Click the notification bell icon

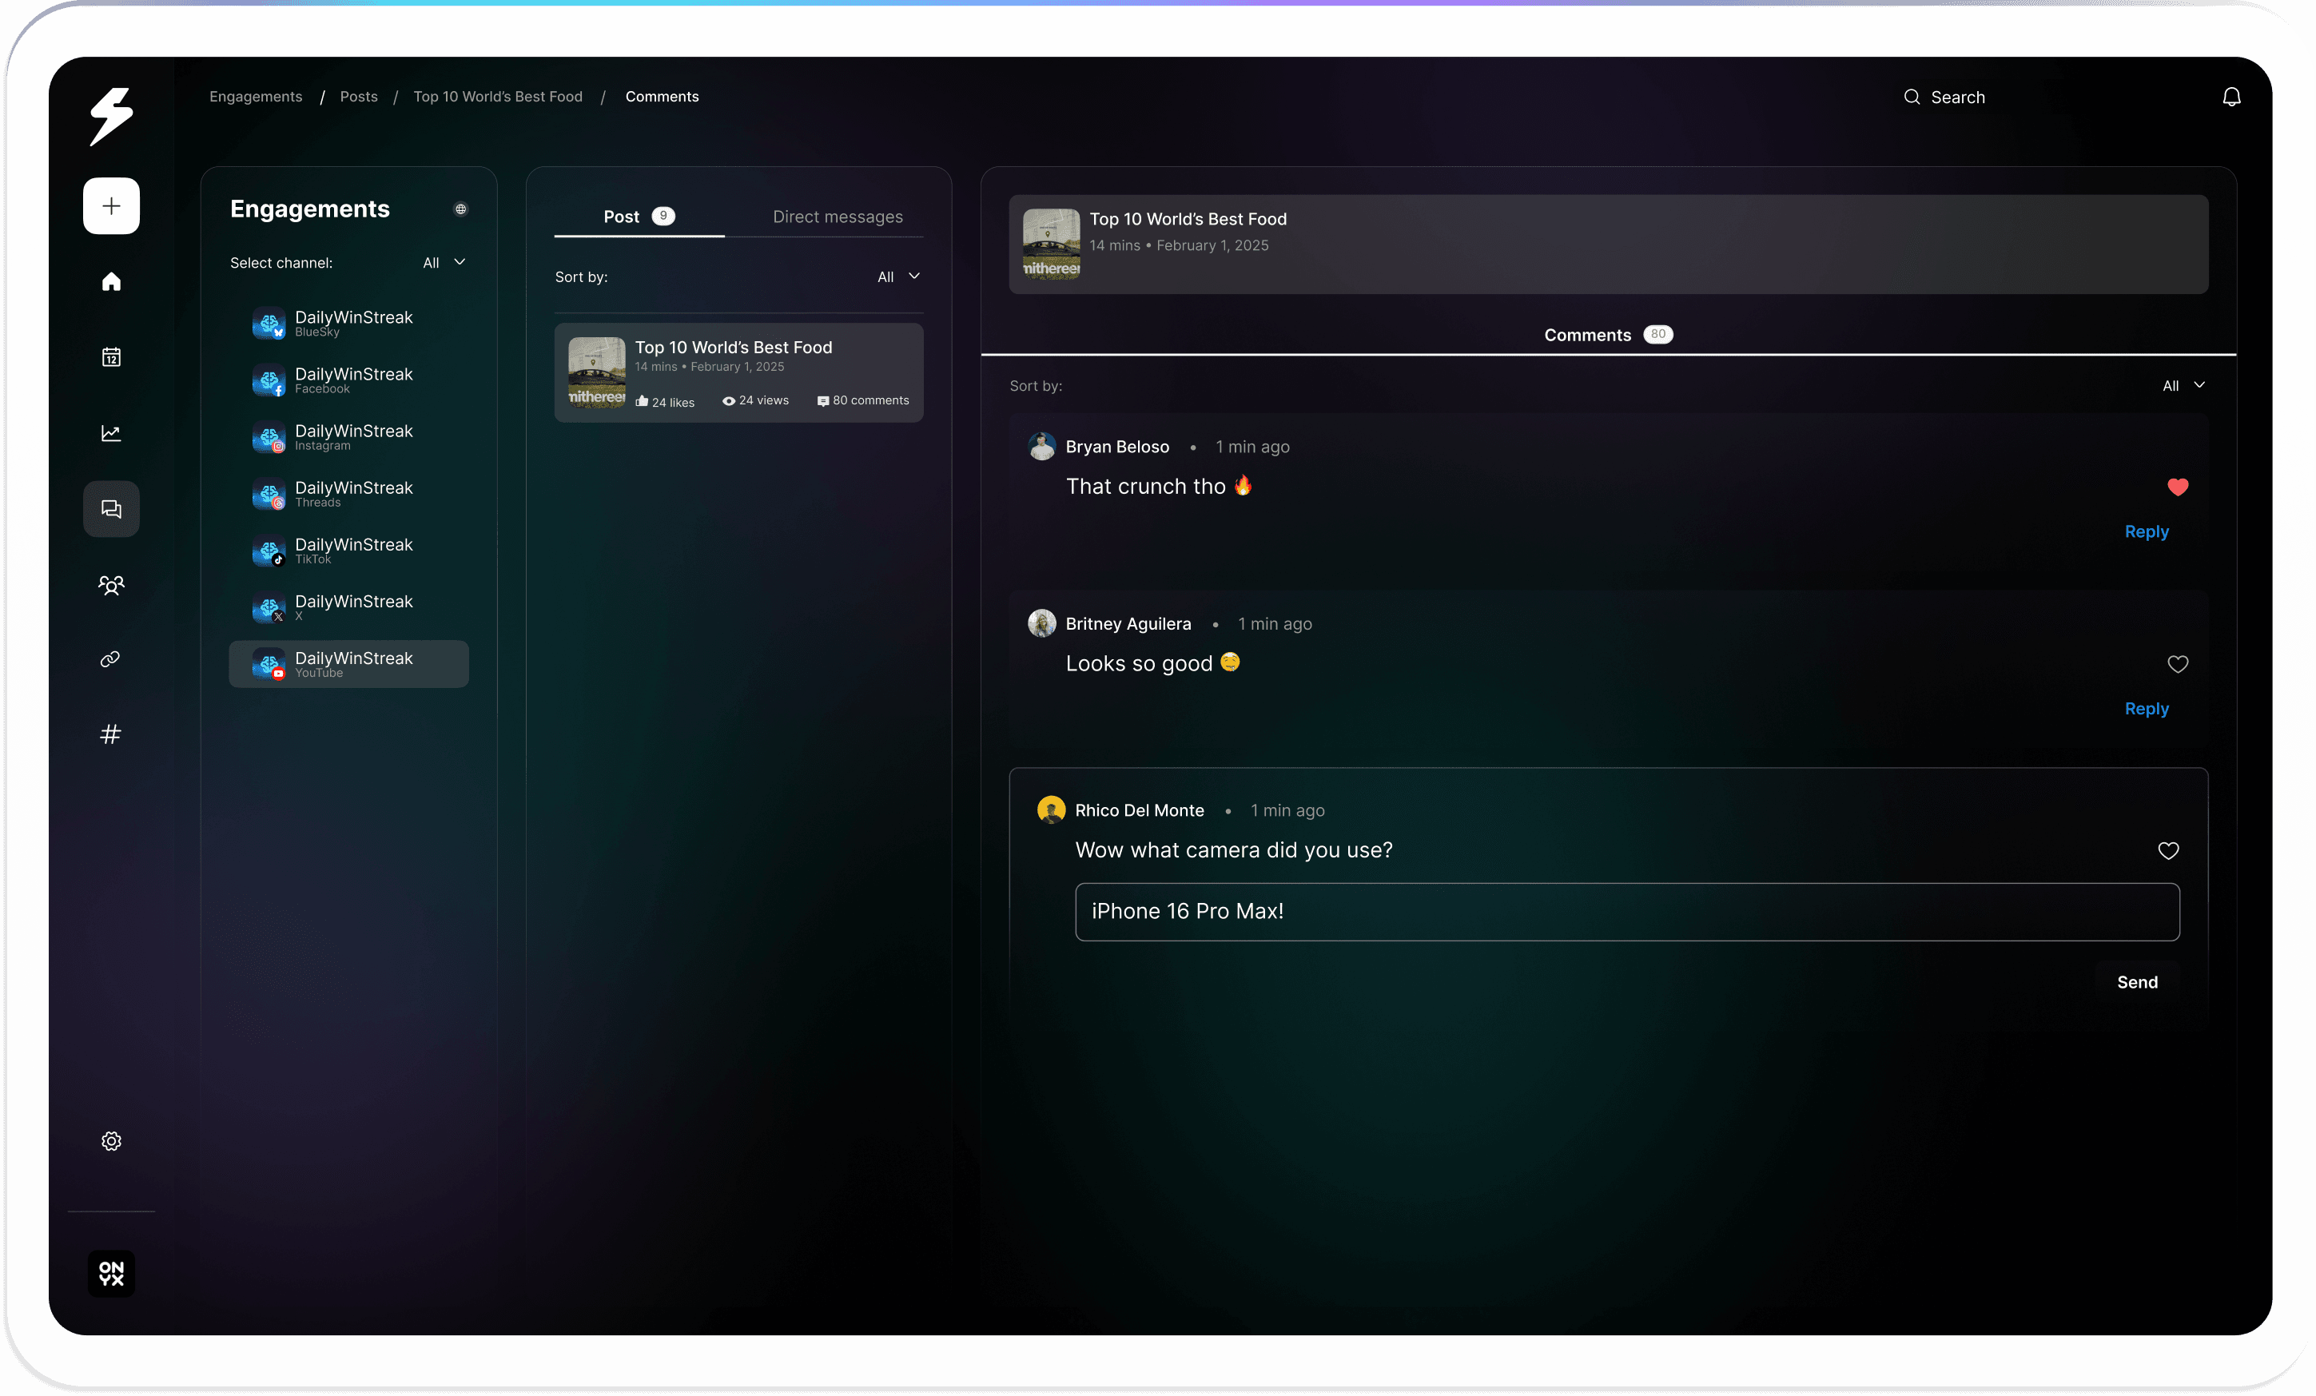pos(2230,97)
